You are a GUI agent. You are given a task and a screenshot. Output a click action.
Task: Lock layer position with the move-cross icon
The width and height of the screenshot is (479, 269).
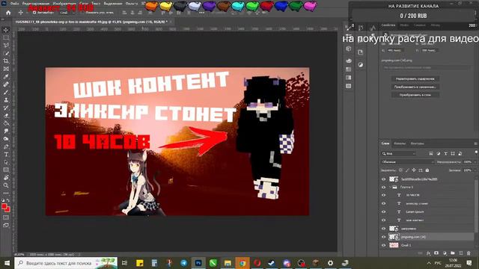click(x=414, y=170)
